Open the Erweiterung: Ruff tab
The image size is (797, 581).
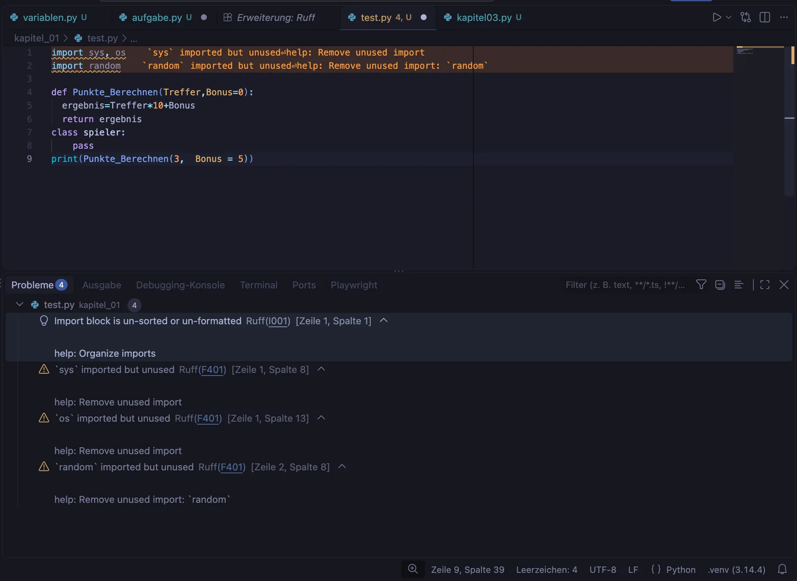275,18
